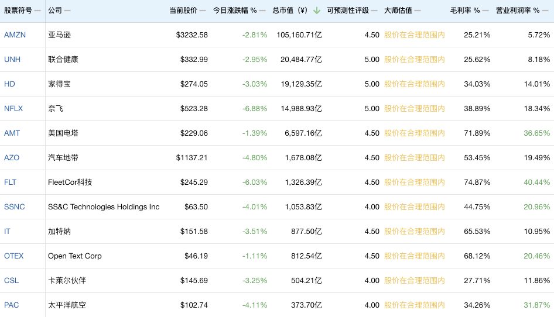The image size is (554, 317).
Task: Click FLT gross margin 74.87%
Action: 477,182
